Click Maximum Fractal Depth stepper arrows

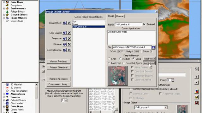(x=66, y=100)
